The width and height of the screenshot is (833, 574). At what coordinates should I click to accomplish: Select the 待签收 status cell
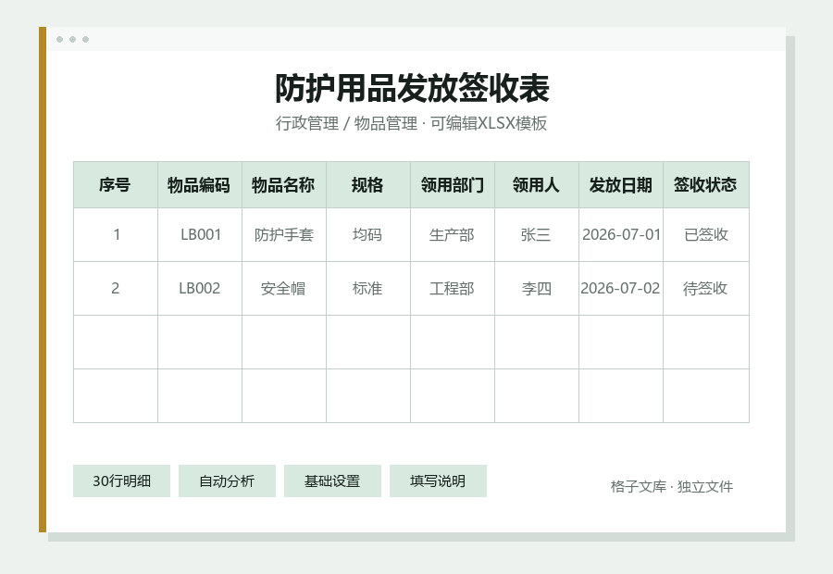point(706,288)
